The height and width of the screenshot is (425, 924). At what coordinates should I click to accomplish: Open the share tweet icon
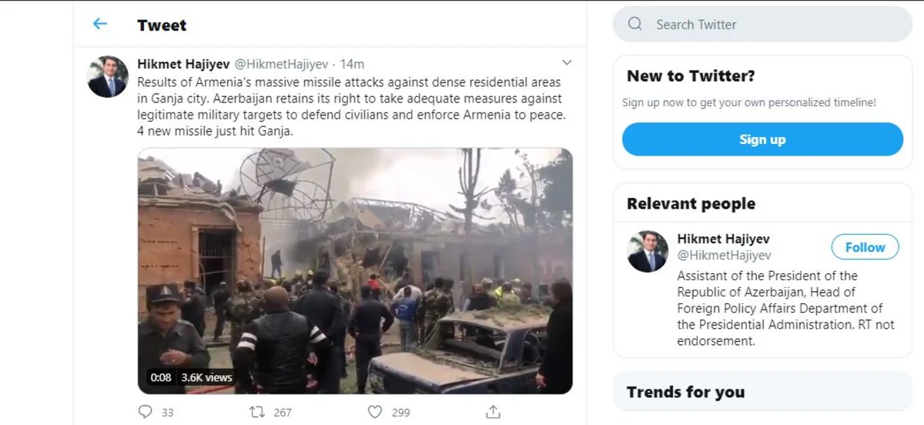493,412
